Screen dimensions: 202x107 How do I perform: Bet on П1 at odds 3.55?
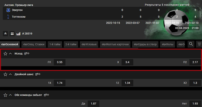pyautogui.click(x=60, y=62)
